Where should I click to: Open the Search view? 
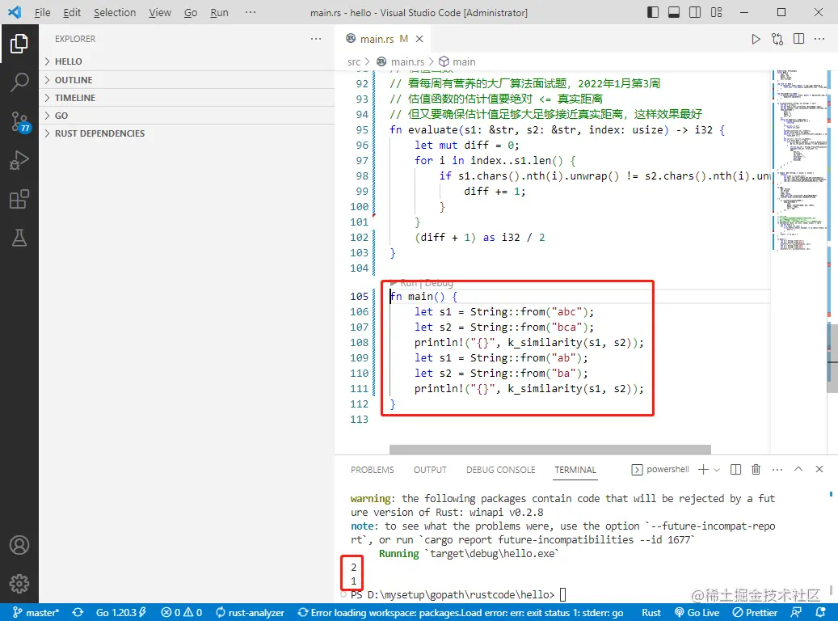[x=19, y=82]
